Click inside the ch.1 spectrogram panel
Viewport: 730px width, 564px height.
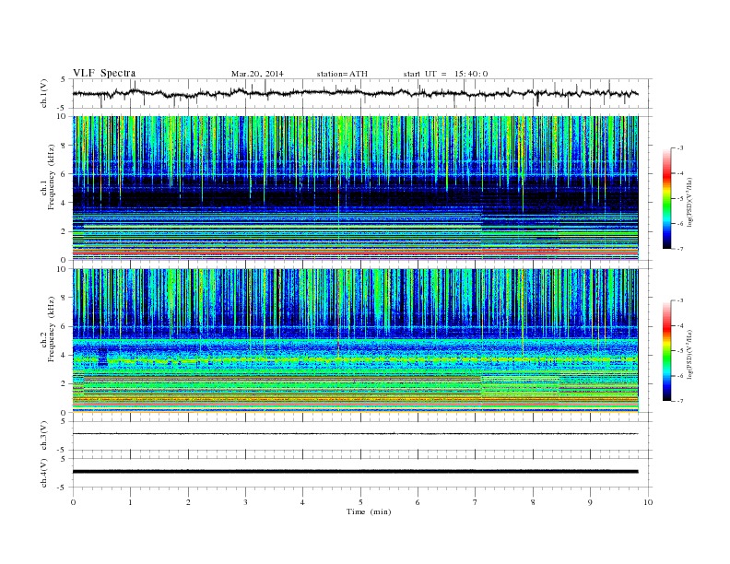point(355,188)
